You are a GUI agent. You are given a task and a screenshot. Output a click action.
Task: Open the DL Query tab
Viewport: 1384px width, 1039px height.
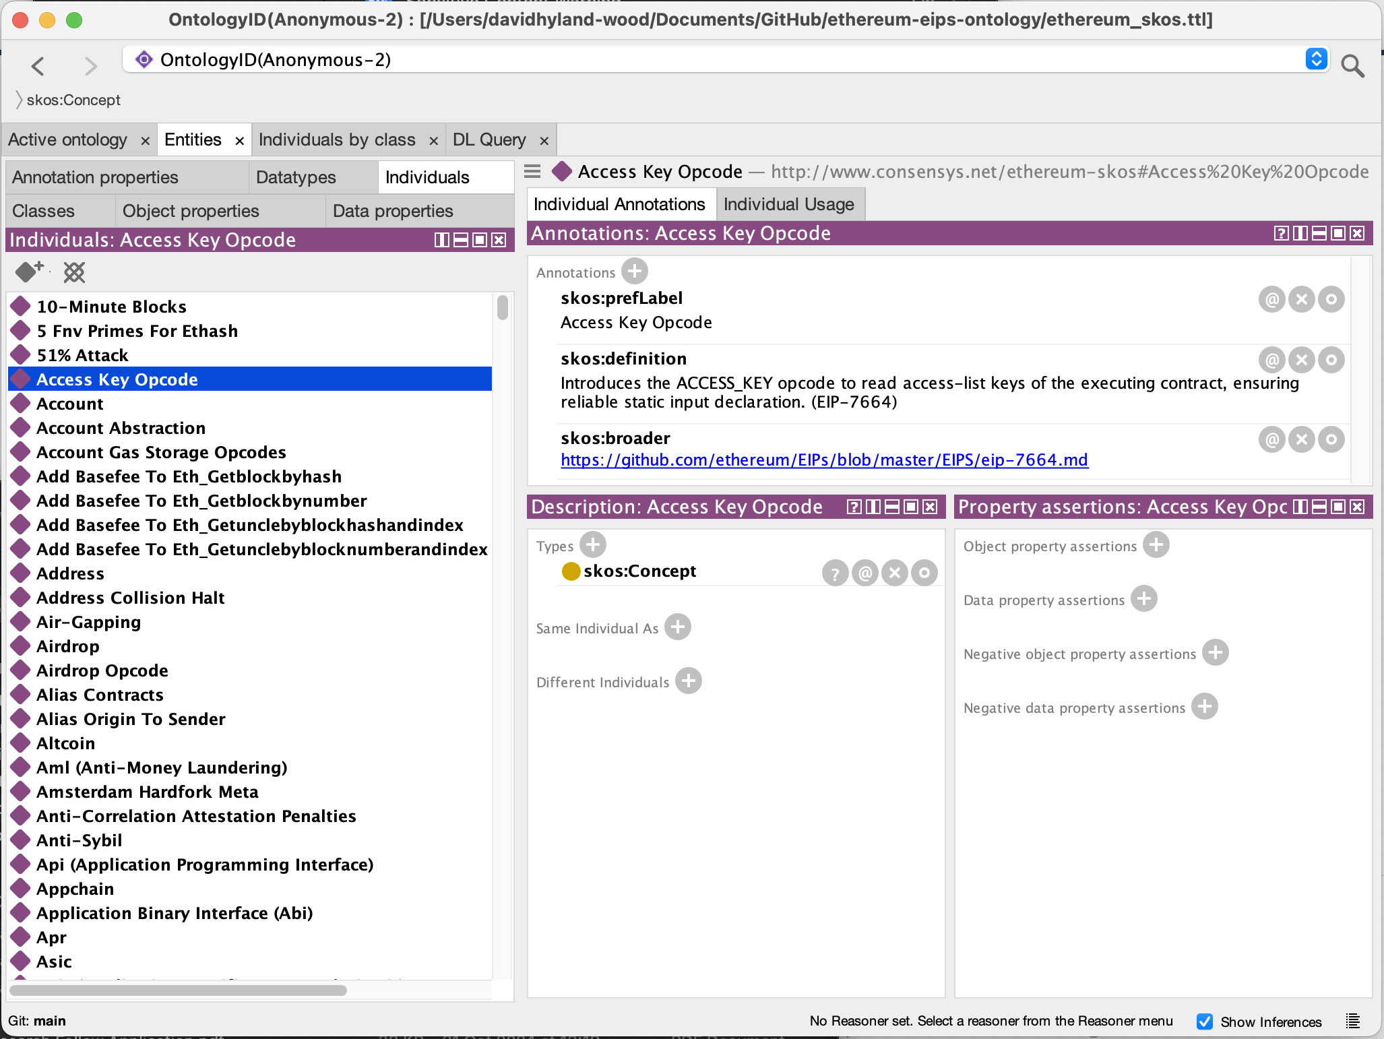point(489,139)
